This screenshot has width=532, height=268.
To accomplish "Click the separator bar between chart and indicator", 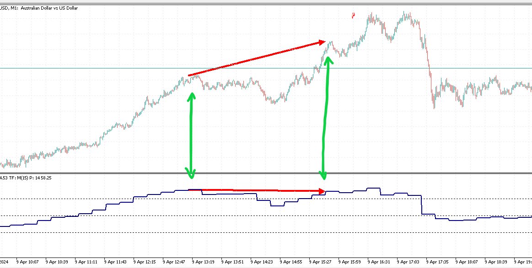I will pyautogui.click(x=265, y=173).
